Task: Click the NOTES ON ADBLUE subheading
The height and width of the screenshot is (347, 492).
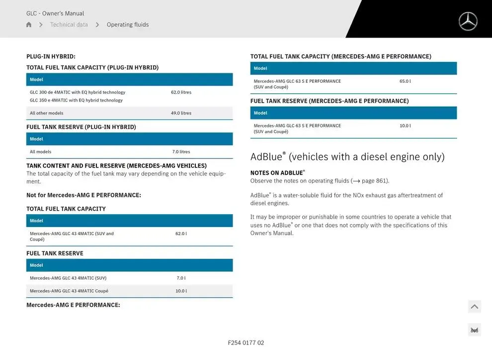Action: [277, 173]
